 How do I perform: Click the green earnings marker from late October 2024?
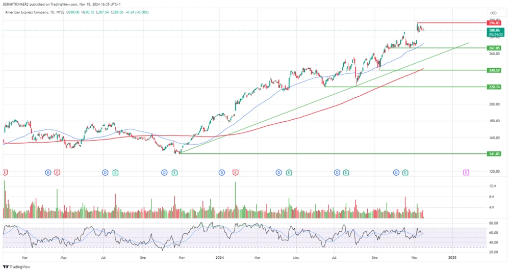[405, 173]
